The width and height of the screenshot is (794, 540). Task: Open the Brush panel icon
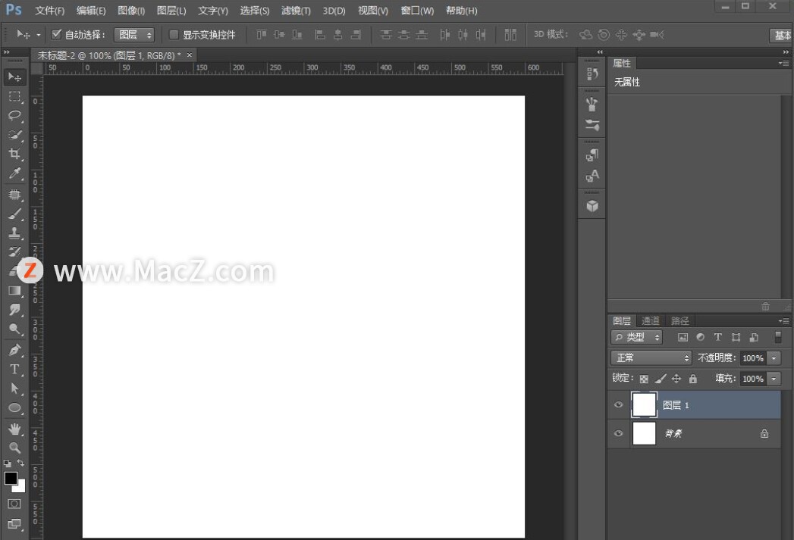click(592, 105)
